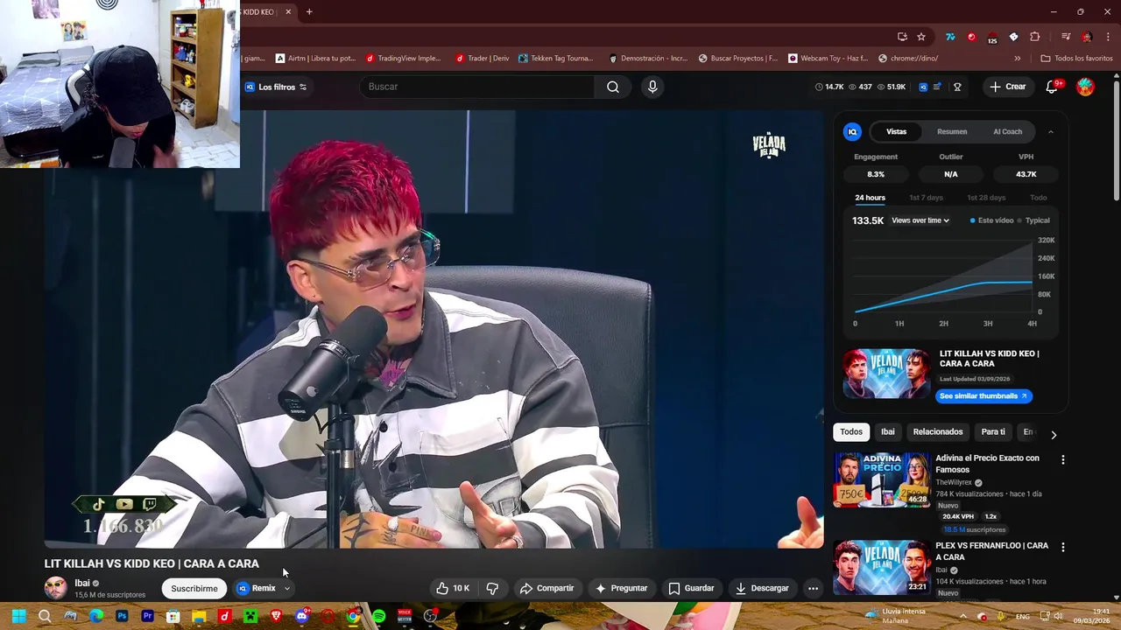Click the Compartir button

click(x=546, y=588)
